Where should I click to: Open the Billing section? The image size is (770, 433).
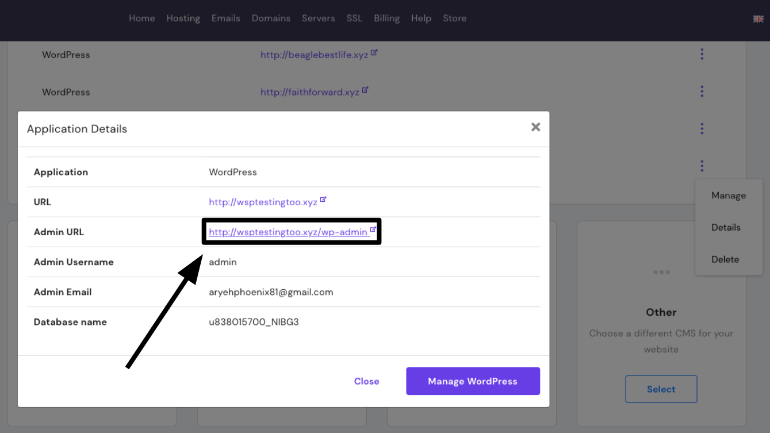pos(386,18)
